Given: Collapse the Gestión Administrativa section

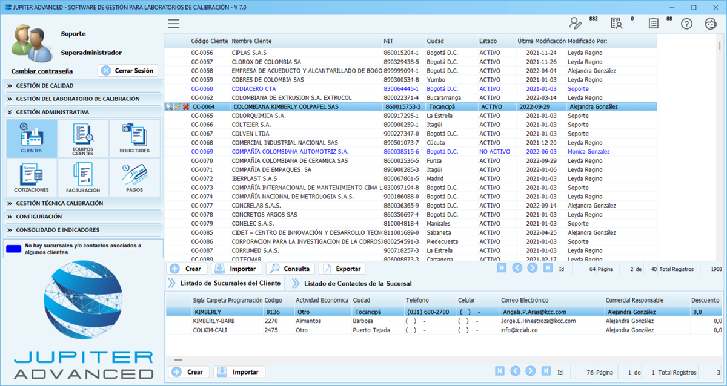Looking at the screenshot, I should click(52, 112).
